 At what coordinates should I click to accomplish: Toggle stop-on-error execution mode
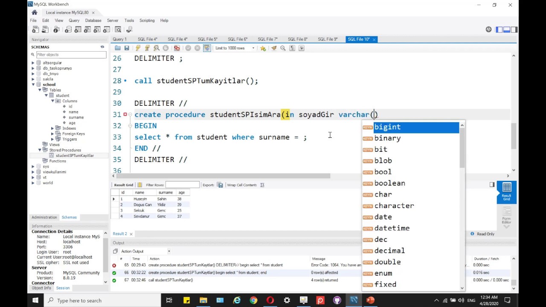pos(177,48)
